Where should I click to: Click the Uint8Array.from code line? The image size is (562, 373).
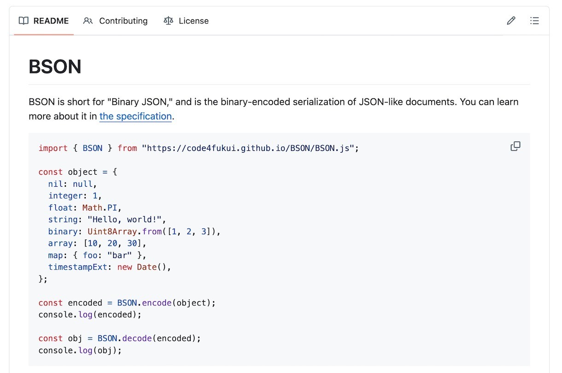click(134, 231)
